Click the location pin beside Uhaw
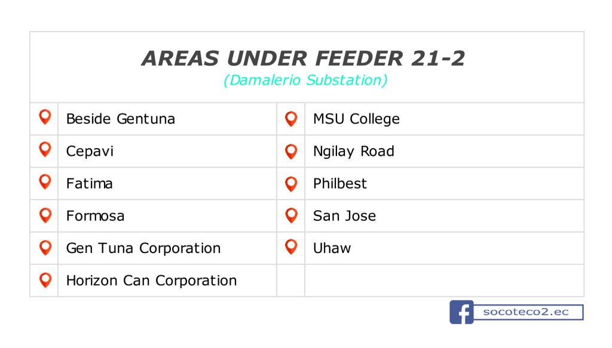 291,247
